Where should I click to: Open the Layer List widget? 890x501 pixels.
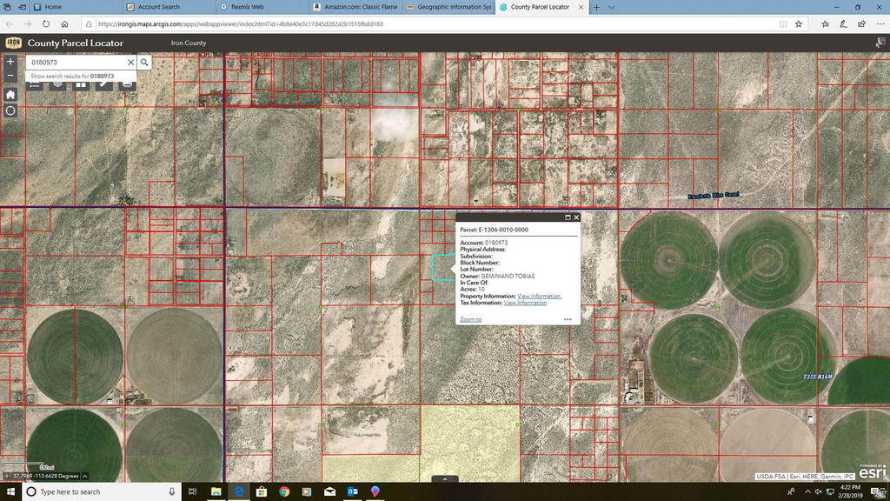57,84
